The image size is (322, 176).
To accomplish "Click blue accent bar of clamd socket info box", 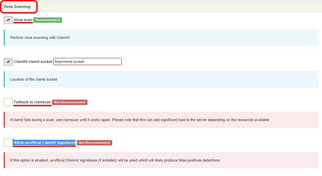I will click(x=4, y=79).
